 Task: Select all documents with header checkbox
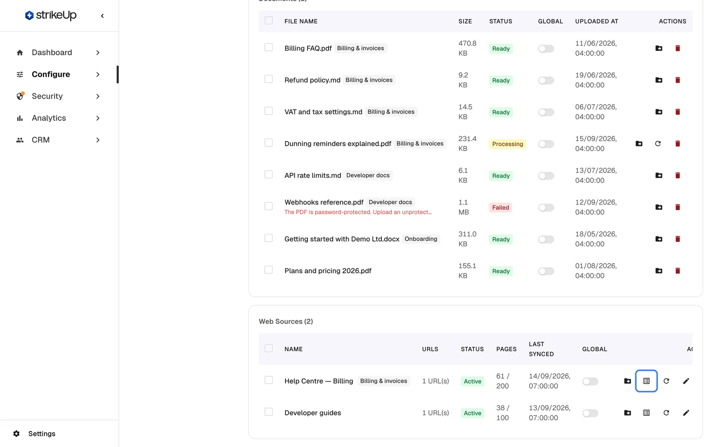[269, 21]
